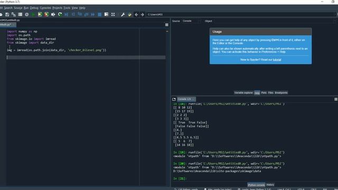The height and width of the screenshot is (190, 338).
Task: Switch to the Files tab
Action: pos(270,93)
